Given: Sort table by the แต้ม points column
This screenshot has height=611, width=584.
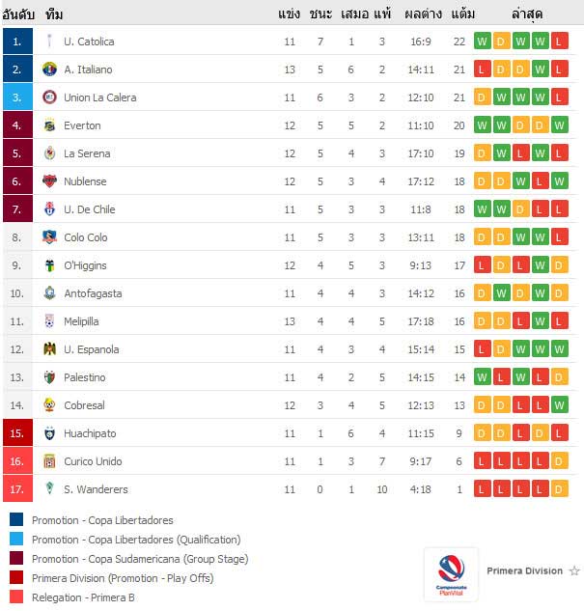Looking at the screenshot, I should pos(462,14).
